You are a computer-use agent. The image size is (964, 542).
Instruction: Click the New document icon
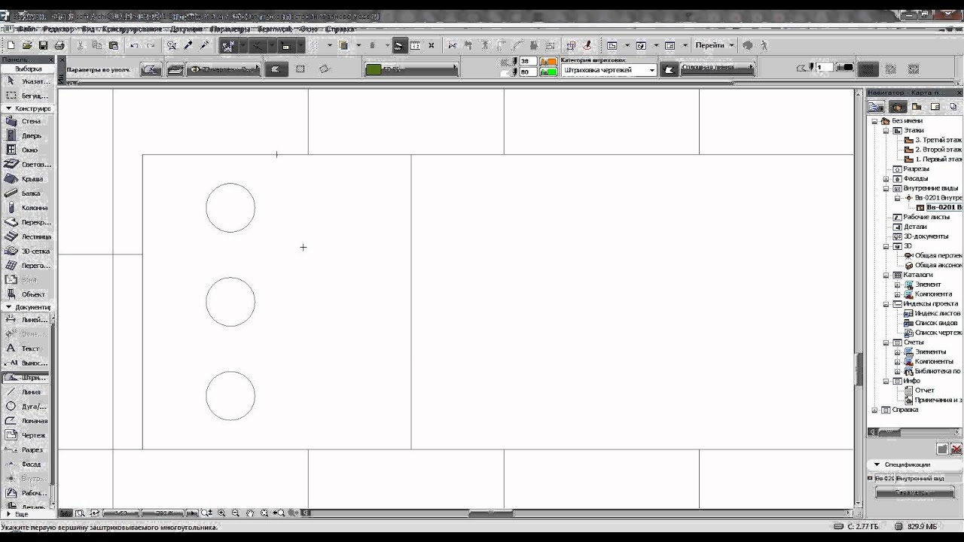tap(11, 45)
